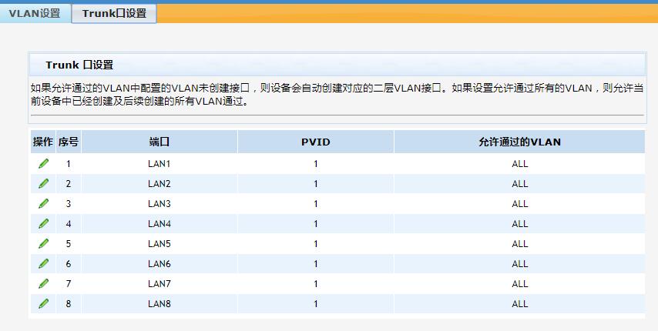Click sequence number 5 in the table

click(x=69, y=244)
